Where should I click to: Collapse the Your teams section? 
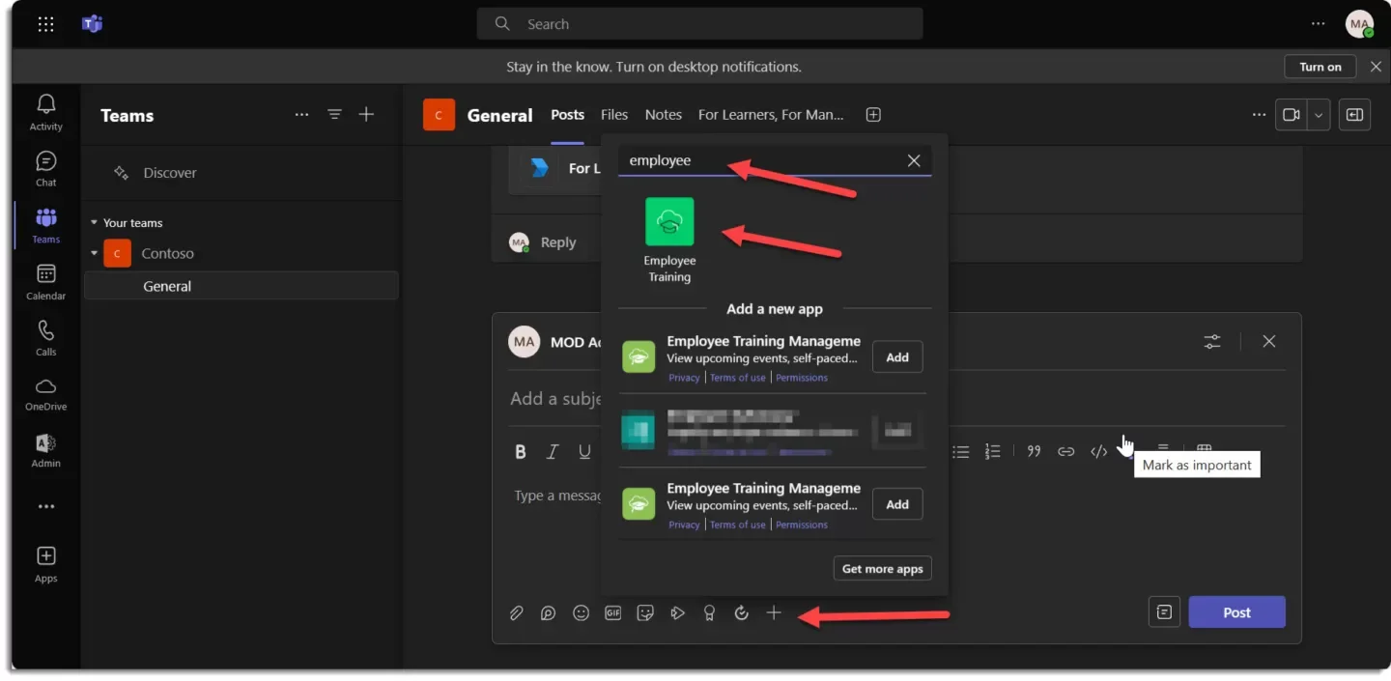point(94,223)
